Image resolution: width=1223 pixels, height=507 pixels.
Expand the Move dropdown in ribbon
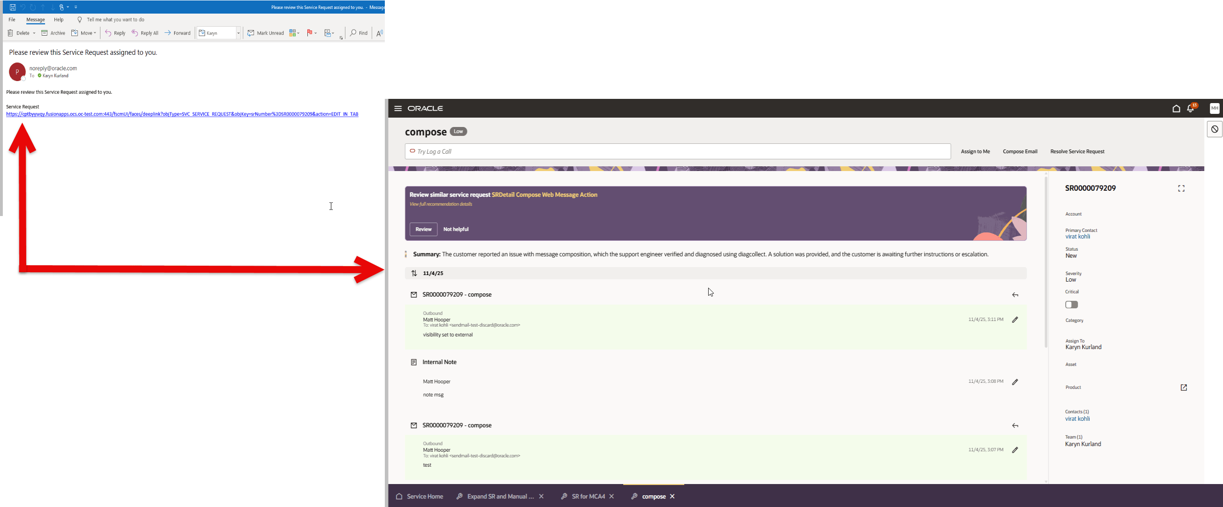click(x=95, y=33)
